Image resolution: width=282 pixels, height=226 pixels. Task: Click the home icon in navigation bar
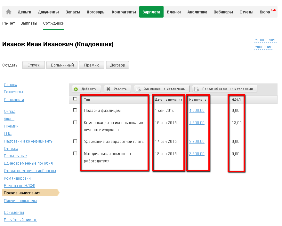click(9, 12)
